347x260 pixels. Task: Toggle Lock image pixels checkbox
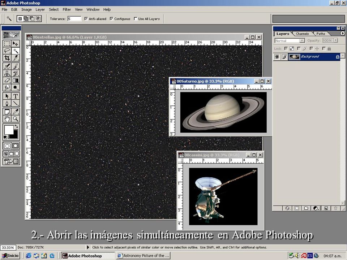(299, 48)
